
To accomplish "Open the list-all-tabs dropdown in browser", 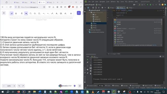I will 62,2.
